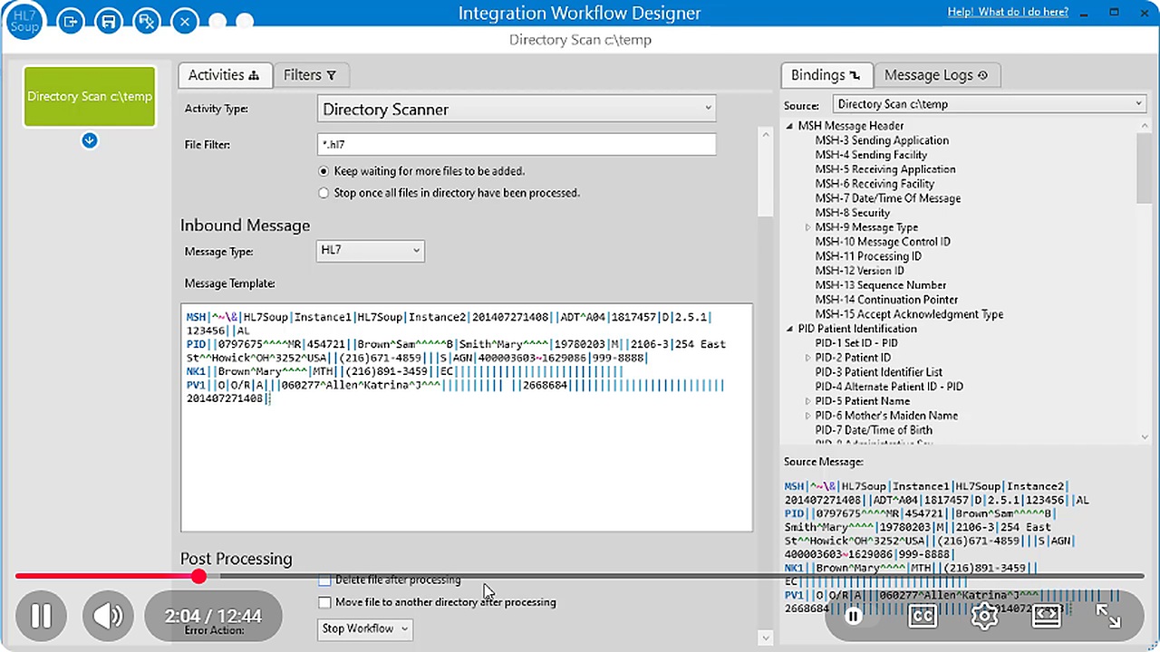The height and width of the screenshot is (652, 1160).
Task: Collapse the MSH Message Header tree node
Action: pyautogui.click(x=790, y=126)
